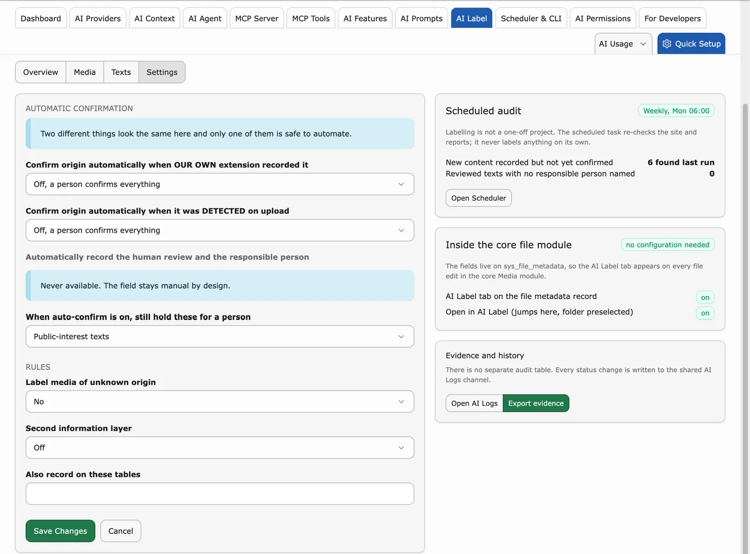Focus the 'Also record on these tables' field
The height and width of the screenshot is (554, 750).
(220, 494)
